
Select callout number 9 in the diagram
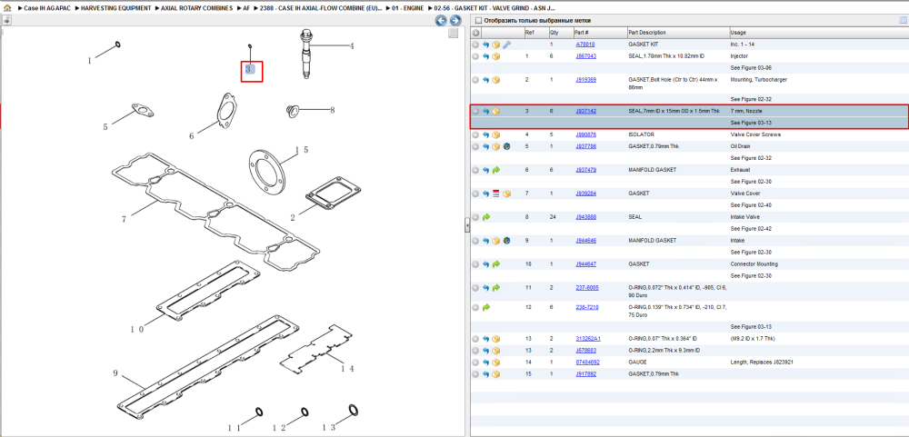[x=115, y=373]
